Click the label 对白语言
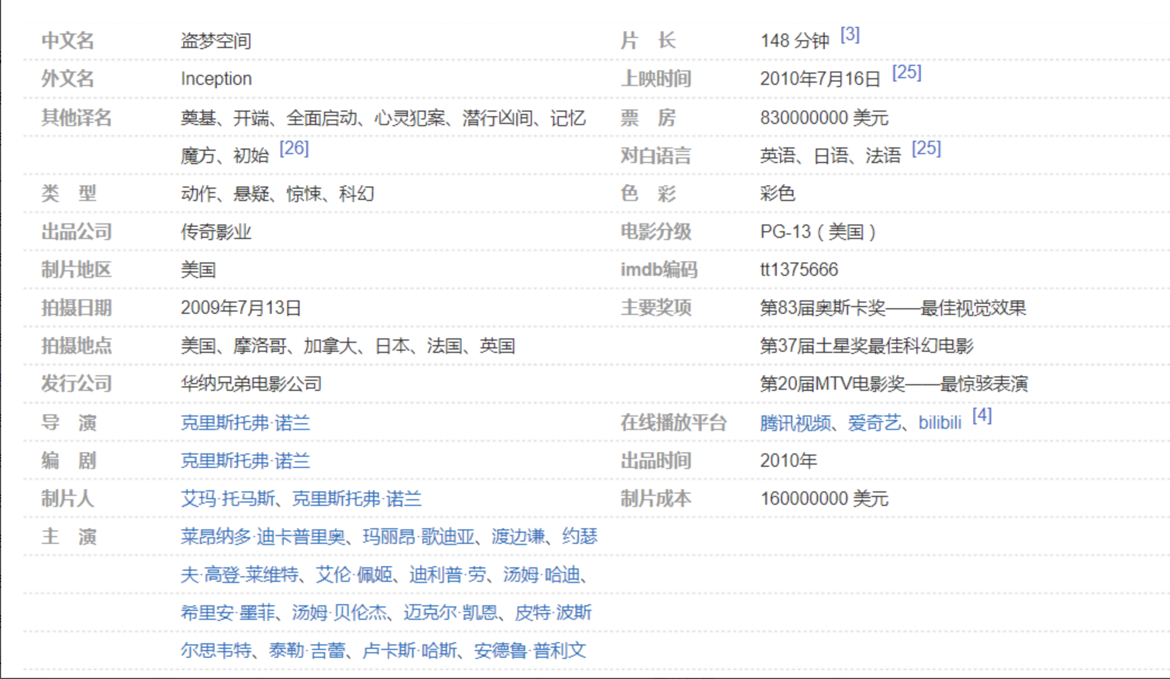This screenshot has width=1170, height=679. [656, 156]
